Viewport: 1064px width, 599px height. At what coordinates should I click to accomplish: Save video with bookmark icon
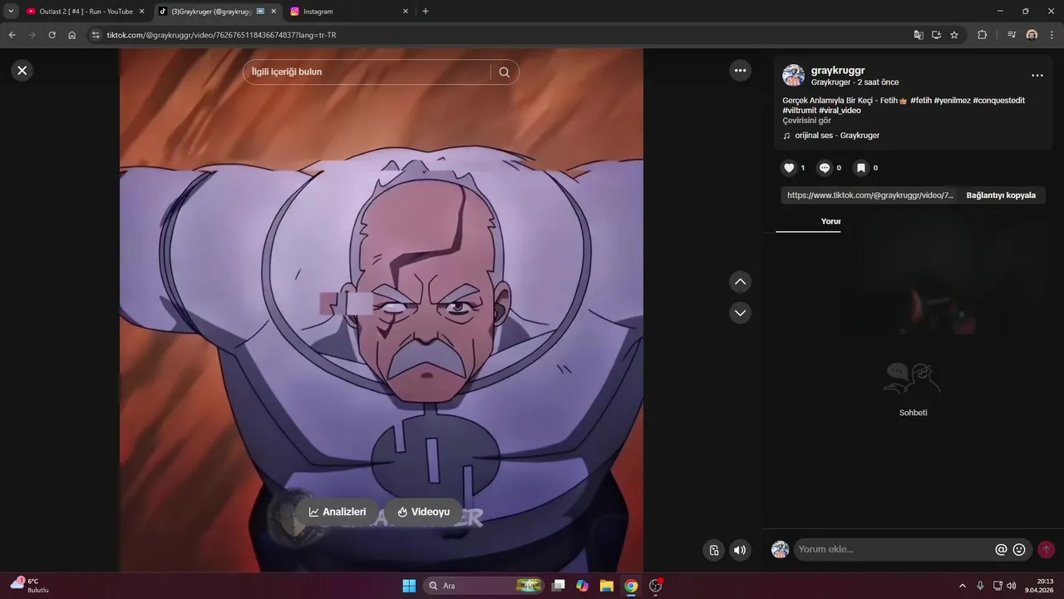pyautogui.click(x=861, y=168)
